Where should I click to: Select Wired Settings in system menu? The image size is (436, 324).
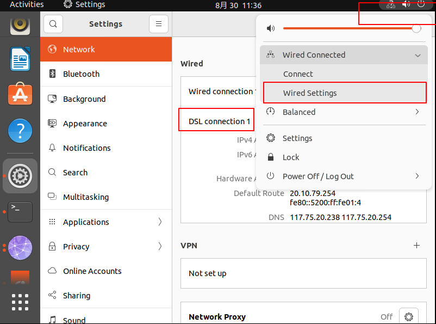click(310, 93)
